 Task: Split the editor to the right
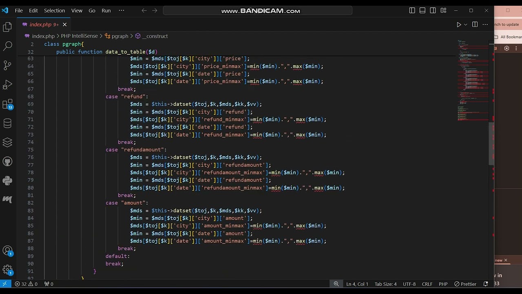[x=475, y=25]
